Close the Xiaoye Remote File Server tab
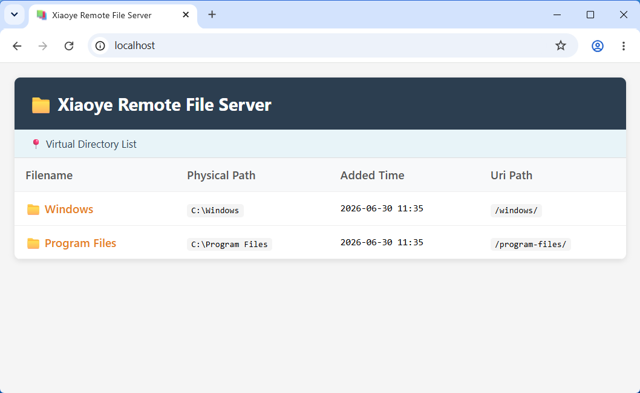This screenshot has height=393, width=640. coord(186,15)
